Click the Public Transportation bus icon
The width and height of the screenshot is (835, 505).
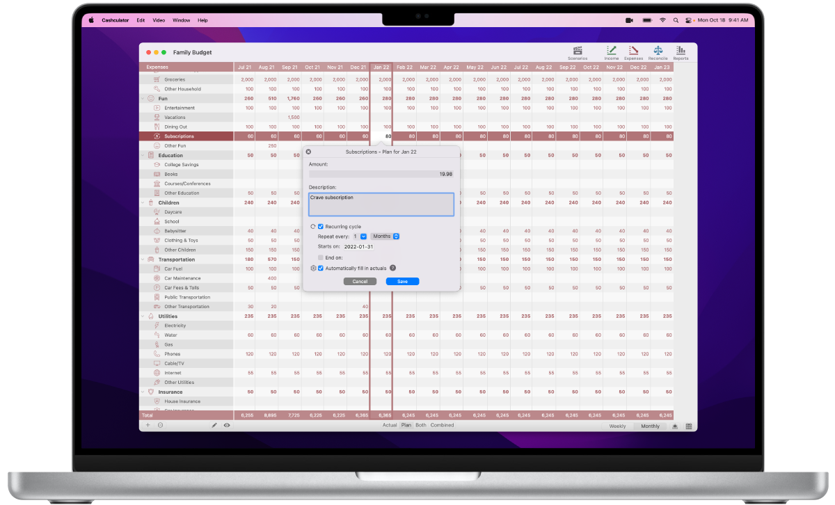click(157, 297)
